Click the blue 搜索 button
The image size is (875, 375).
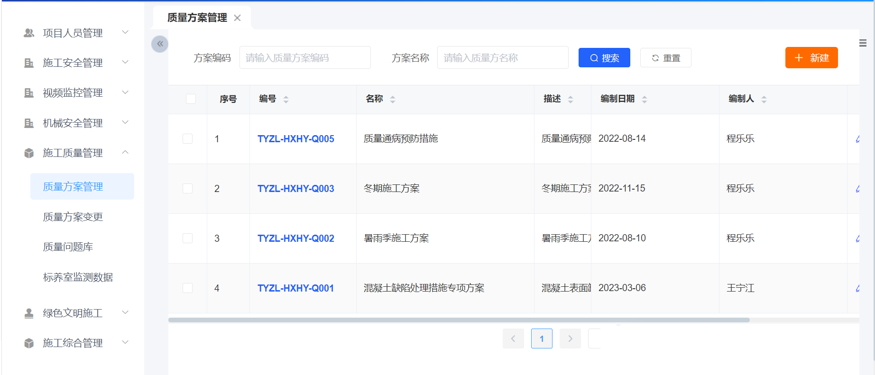[604, 58]
